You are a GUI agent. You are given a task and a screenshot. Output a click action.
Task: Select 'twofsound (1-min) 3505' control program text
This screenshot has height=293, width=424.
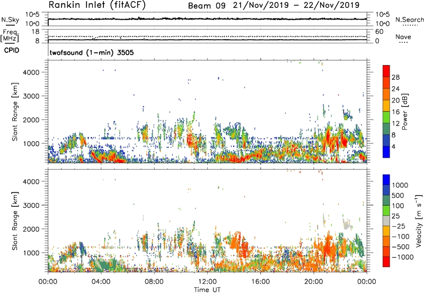92,52
